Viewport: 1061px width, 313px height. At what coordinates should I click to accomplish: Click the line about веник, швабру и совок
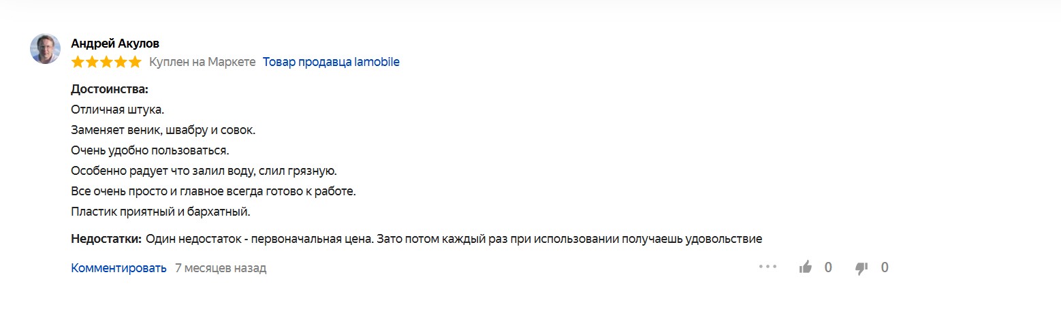click(x=163, y=129)
